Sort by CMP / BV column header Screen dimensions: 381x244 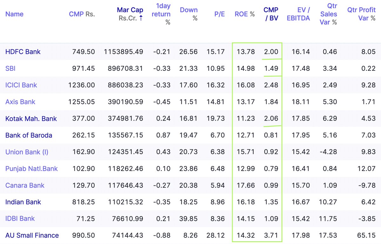click(x=271, y=14)
